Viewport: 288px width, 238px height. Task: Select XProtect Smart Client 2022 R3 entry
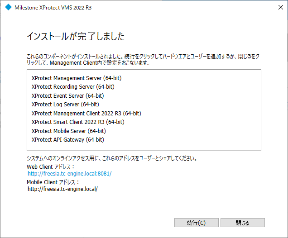coord(78,122)
